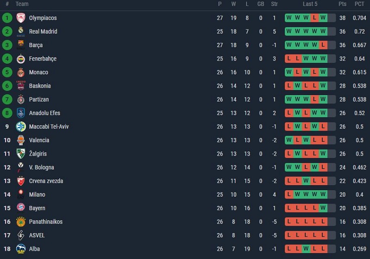The width and height of the screenshot is (370, 259).
Task: Click the Panathinaikos green clover logo
Action: click(x=20, y=222)
